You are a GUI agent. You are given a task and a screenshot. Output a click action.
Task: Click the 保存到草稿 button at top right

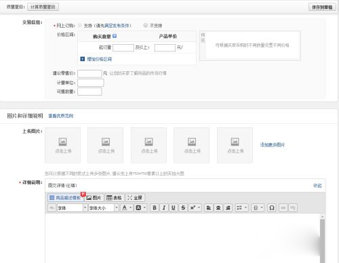tap(322, 7)
